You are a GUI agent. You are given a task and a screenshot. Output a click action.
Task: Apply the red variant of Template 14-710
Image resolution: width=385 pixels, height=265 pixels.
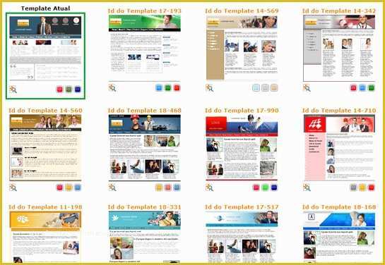pos(372,187)
